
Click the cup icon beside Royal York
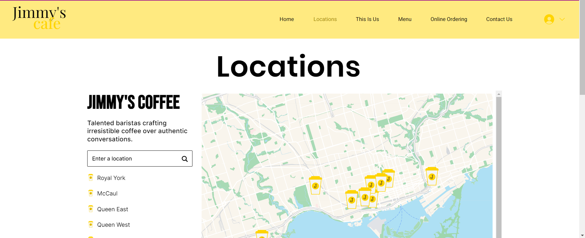[91, 178]
